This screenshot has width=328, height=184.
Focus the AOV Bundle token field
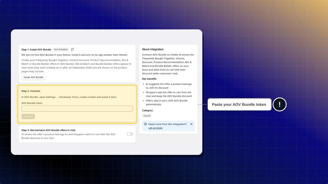(77, 108)
